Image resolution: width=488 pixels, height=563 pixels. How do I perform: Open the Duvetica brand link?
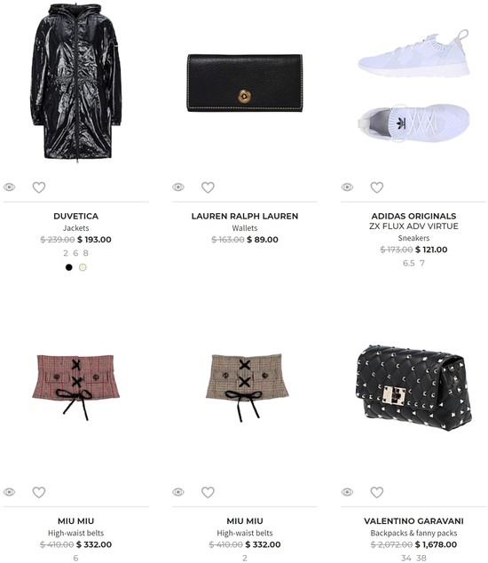(75, 216)
